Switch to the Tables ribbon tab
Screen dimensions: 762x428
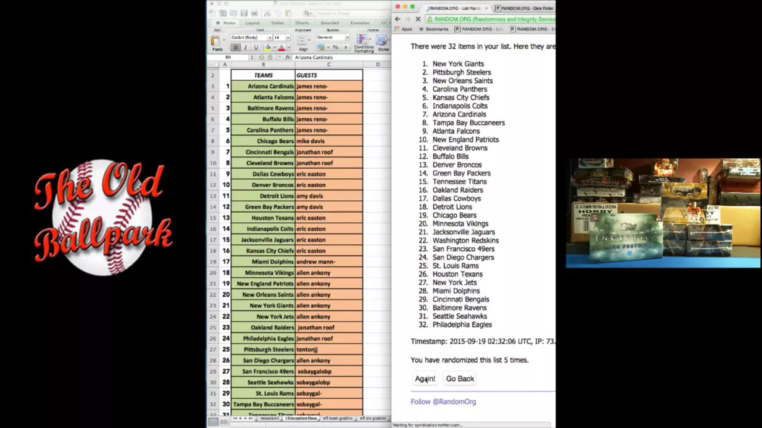pos(277,23)
